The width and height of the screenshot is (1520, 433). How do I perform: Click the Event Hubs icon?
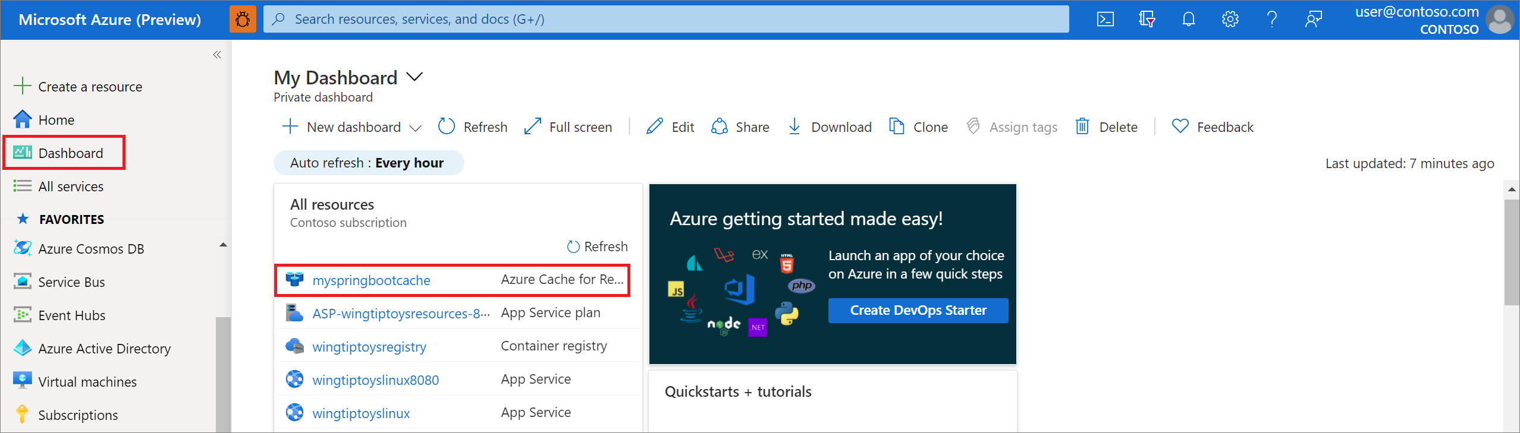[23, 315]
